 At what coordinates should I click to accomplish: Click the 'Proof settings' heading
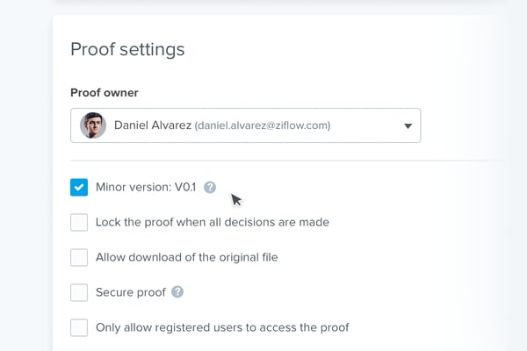(x=127, y=49)
